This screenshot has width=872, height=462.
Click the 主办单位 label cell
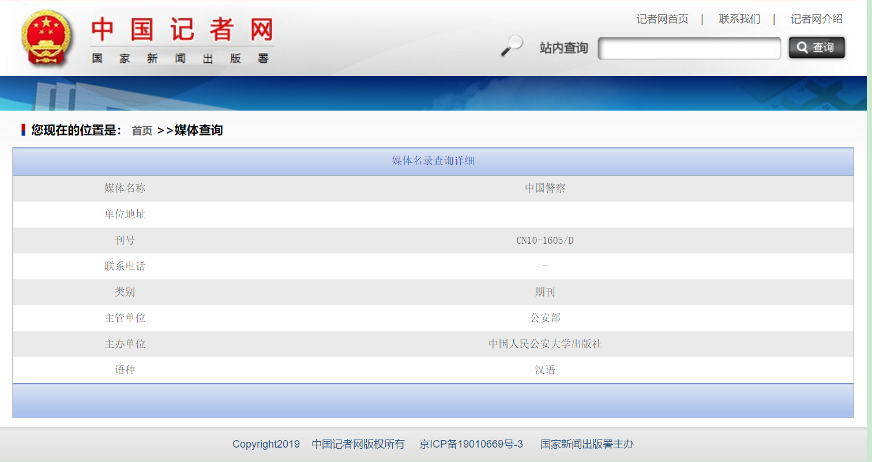(x=125, y=344)
